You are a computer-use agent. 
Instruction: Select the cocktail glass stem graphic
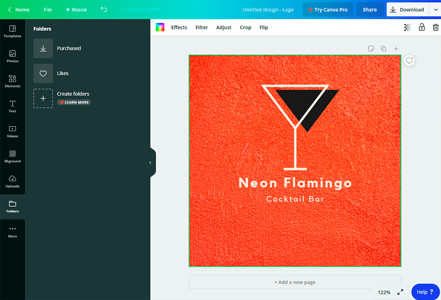click(x=295, y=149)
